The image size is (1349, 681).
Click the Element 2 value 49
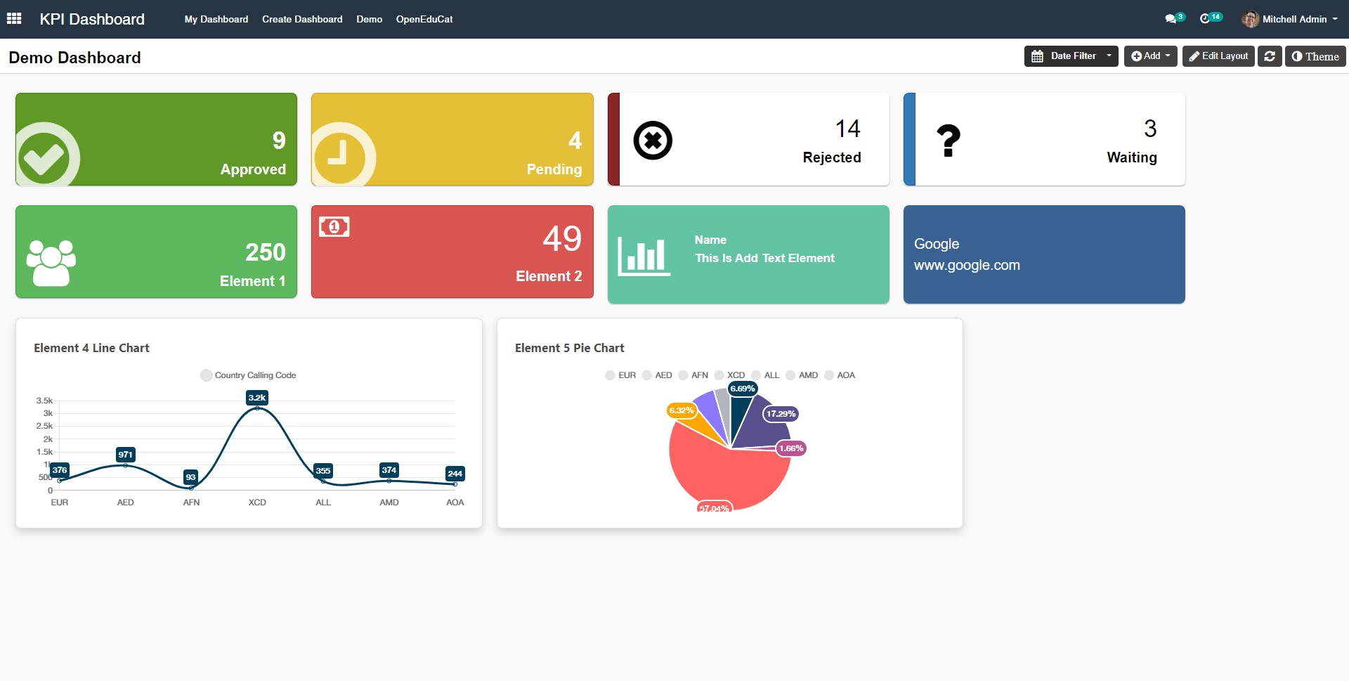(x=562, y=239)
